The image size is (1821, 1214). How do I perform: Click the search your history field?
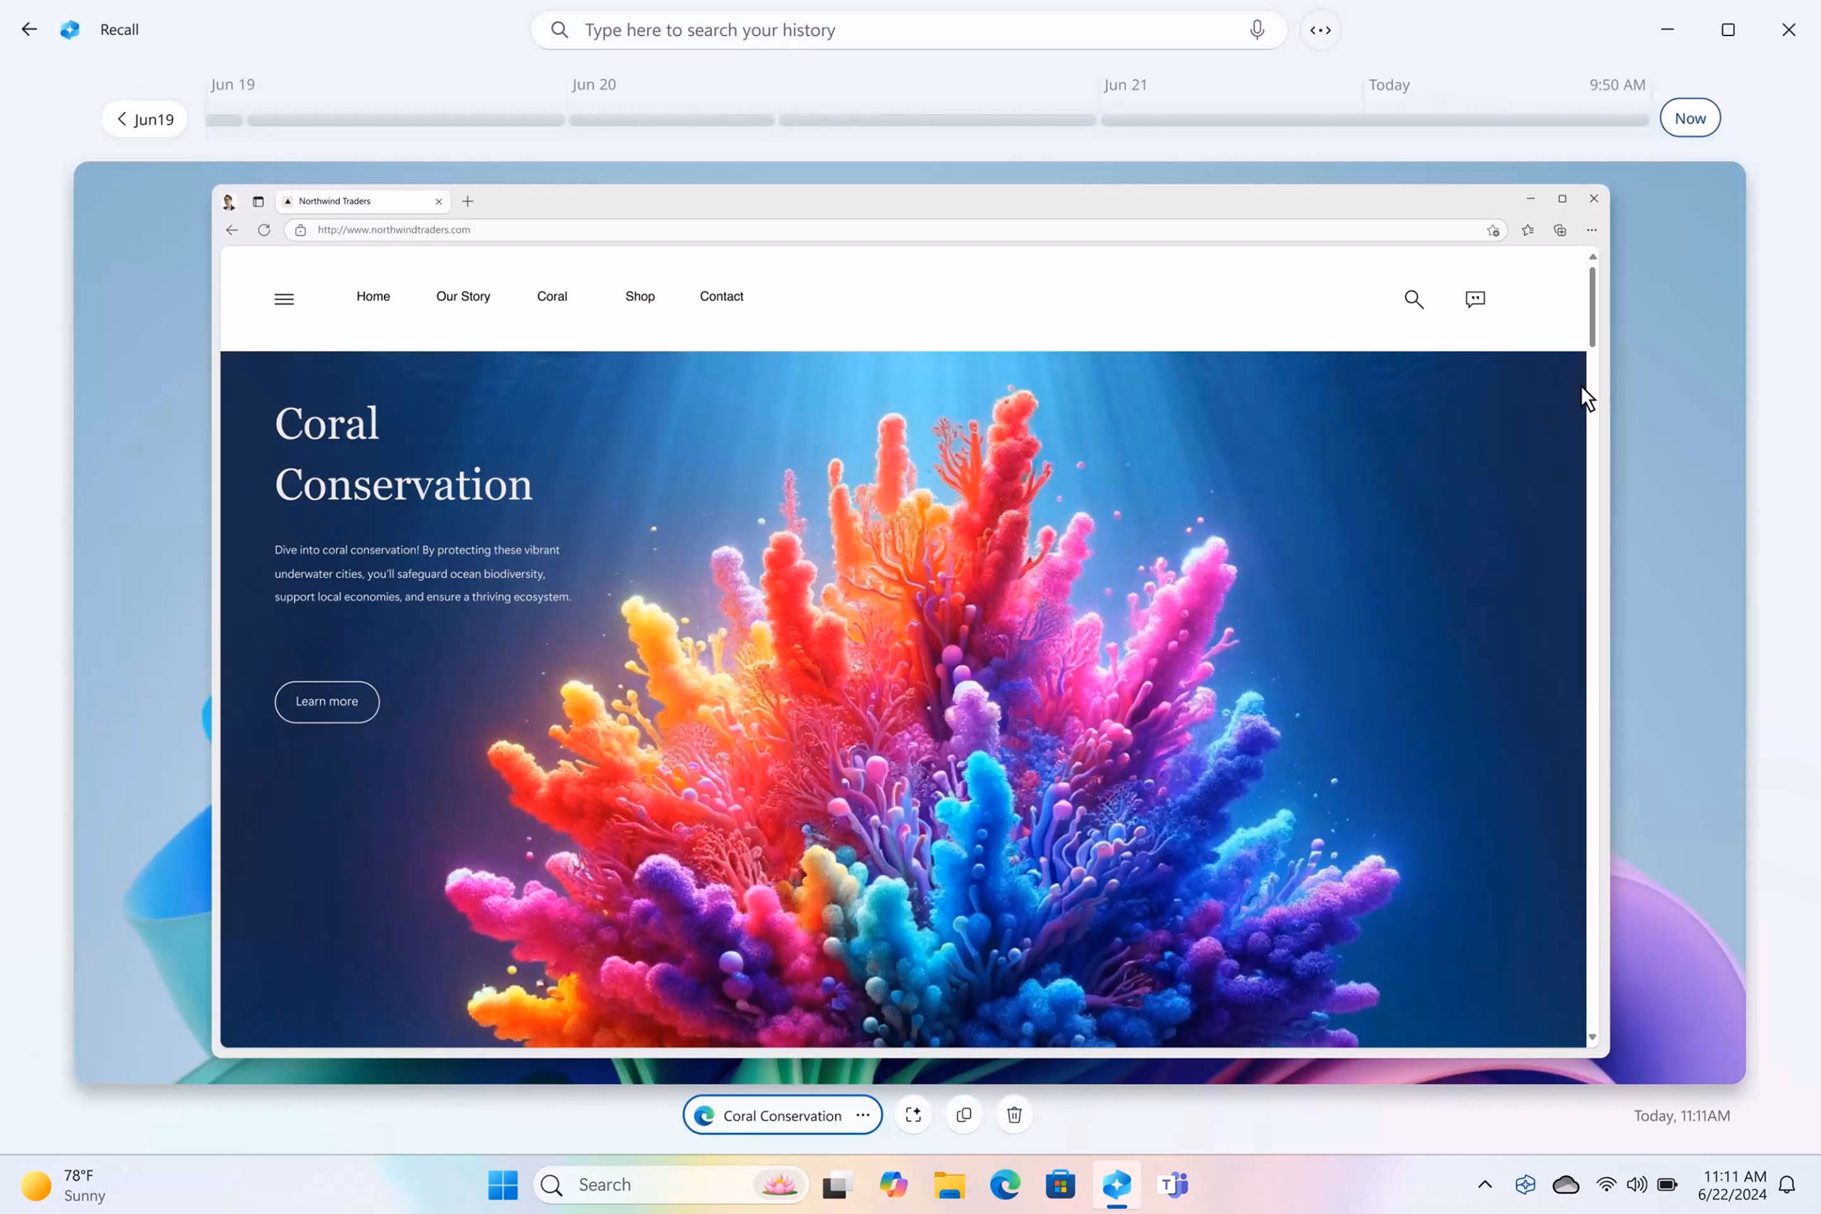point(890,30)
